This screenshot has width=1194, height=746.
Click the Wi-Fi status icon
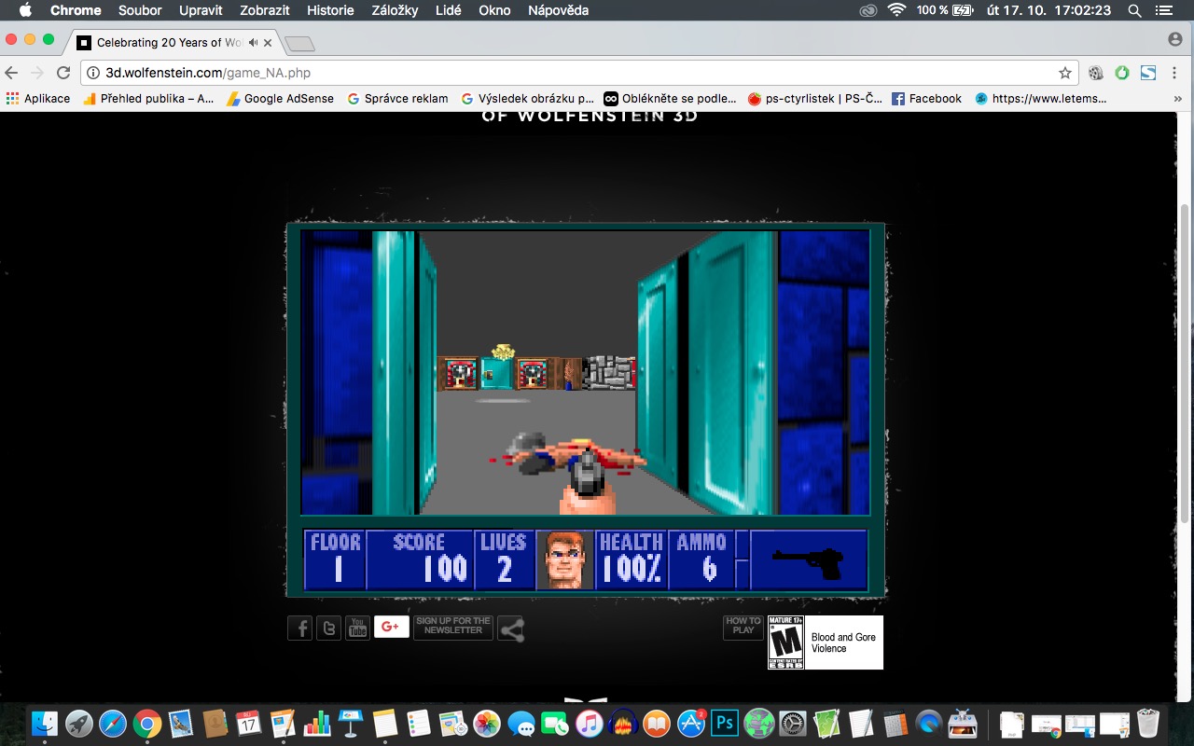896,10
